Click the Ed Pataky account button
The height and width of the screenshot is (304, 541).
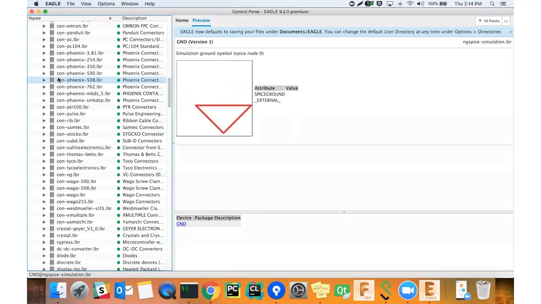pyautogui.click(x=489, y=21)
